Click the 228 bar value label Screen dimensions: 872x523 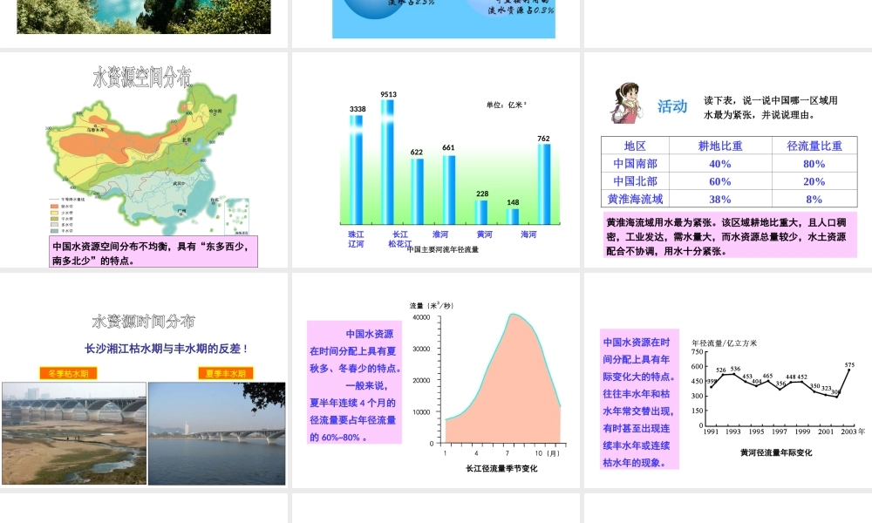[482, 194]
